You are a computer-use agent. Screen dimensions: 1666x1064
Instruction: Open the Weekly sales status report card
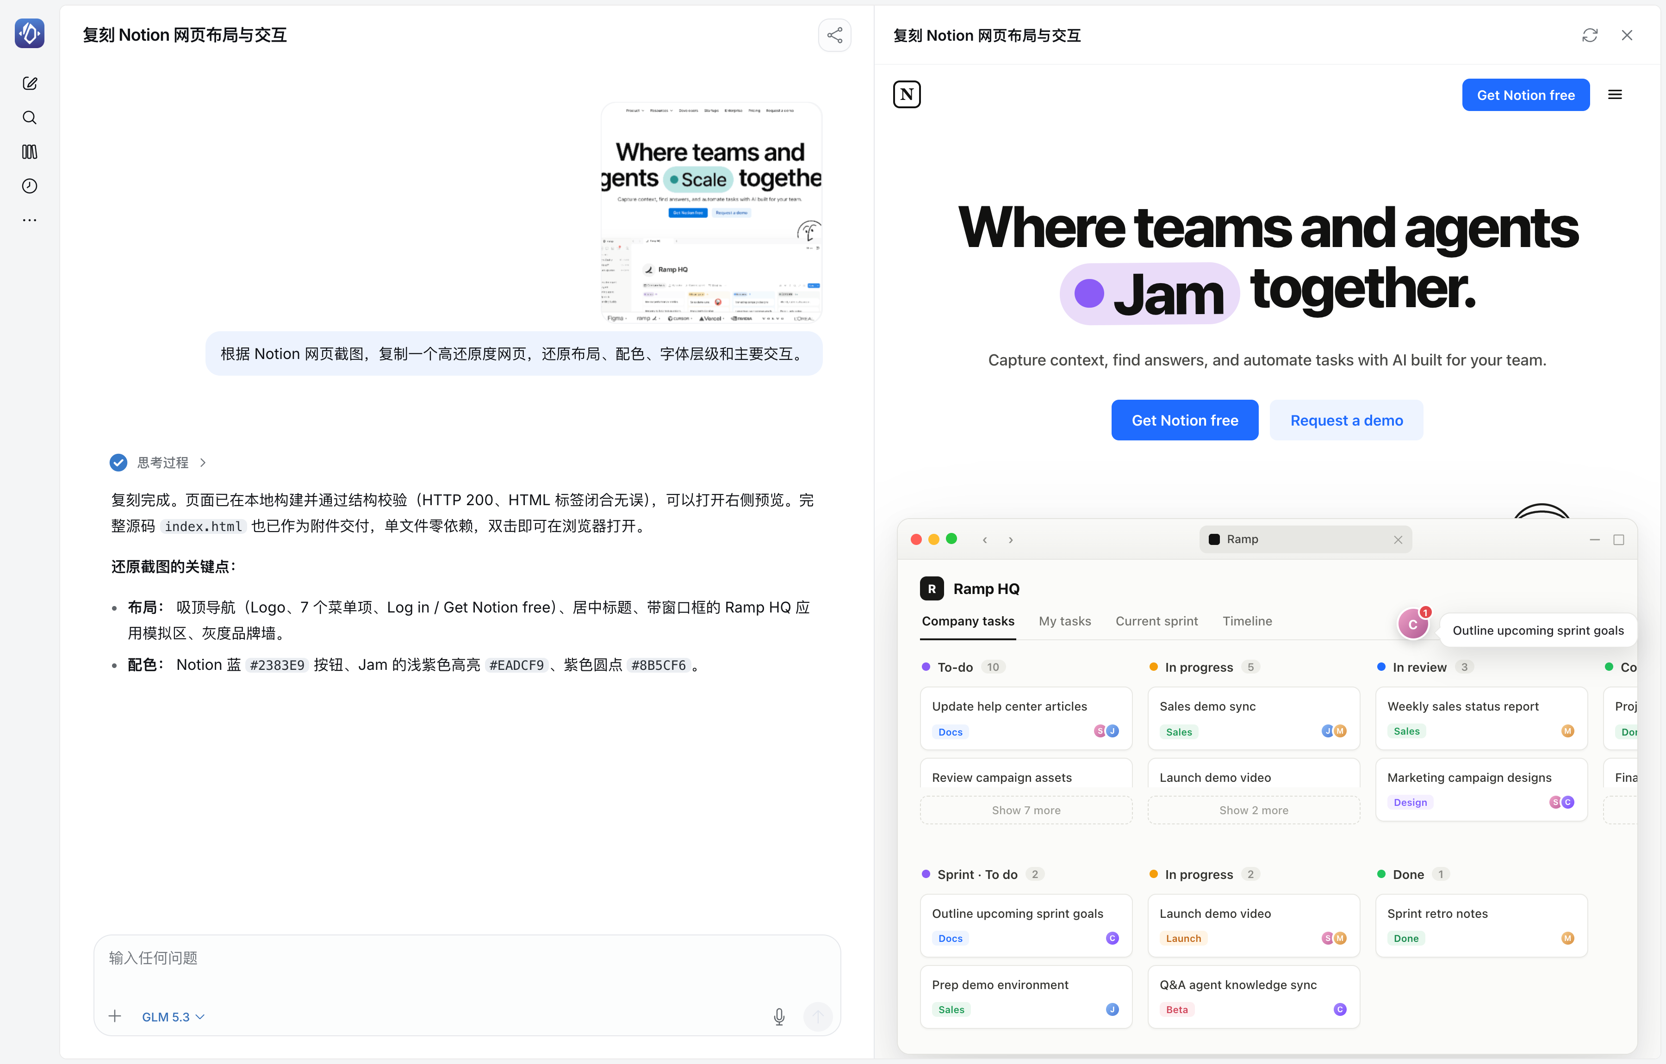pos(1481,718)
